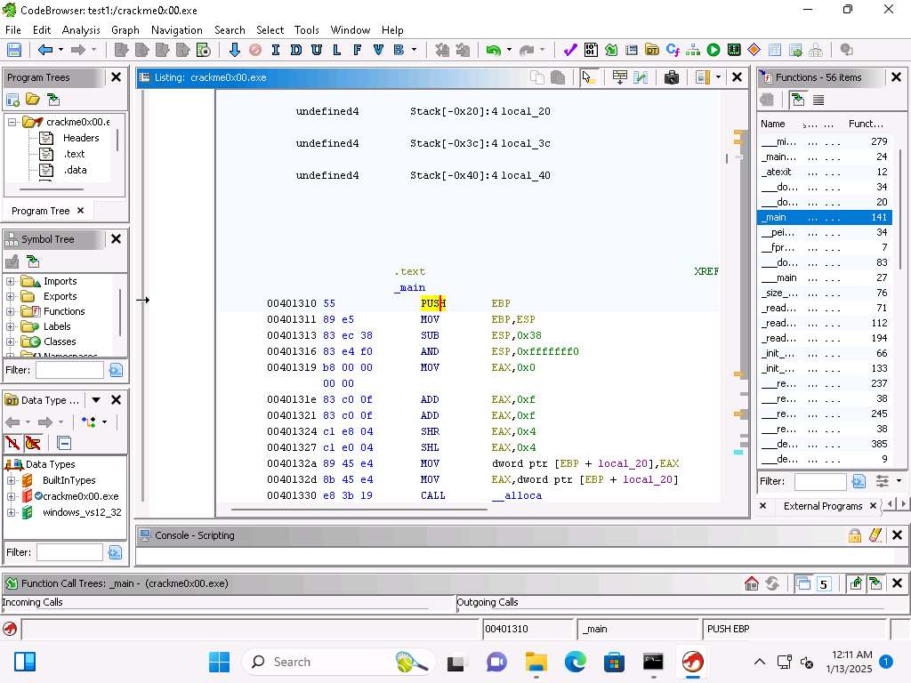
Task: Click the green Undo arrow
Action: (493, 51)
